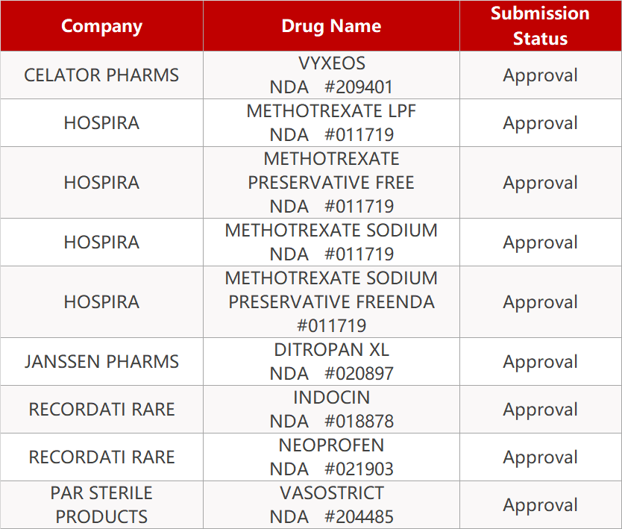
Task: Click the METHOTREXATE SODIUM NDA #011719 cell
Action: coord(331,242)
